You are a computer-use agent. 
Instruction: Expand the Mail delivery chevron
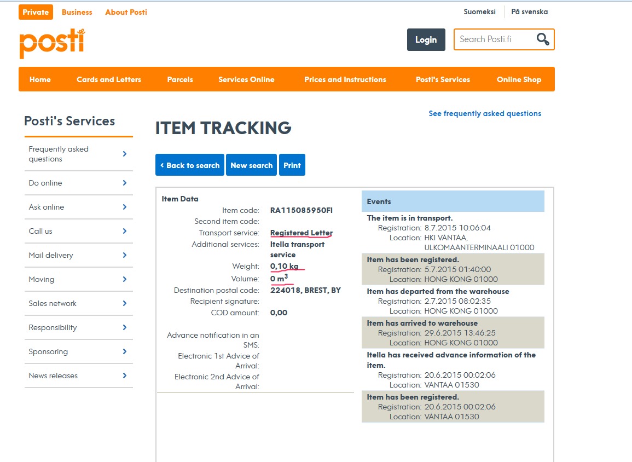tap(125, 255)
